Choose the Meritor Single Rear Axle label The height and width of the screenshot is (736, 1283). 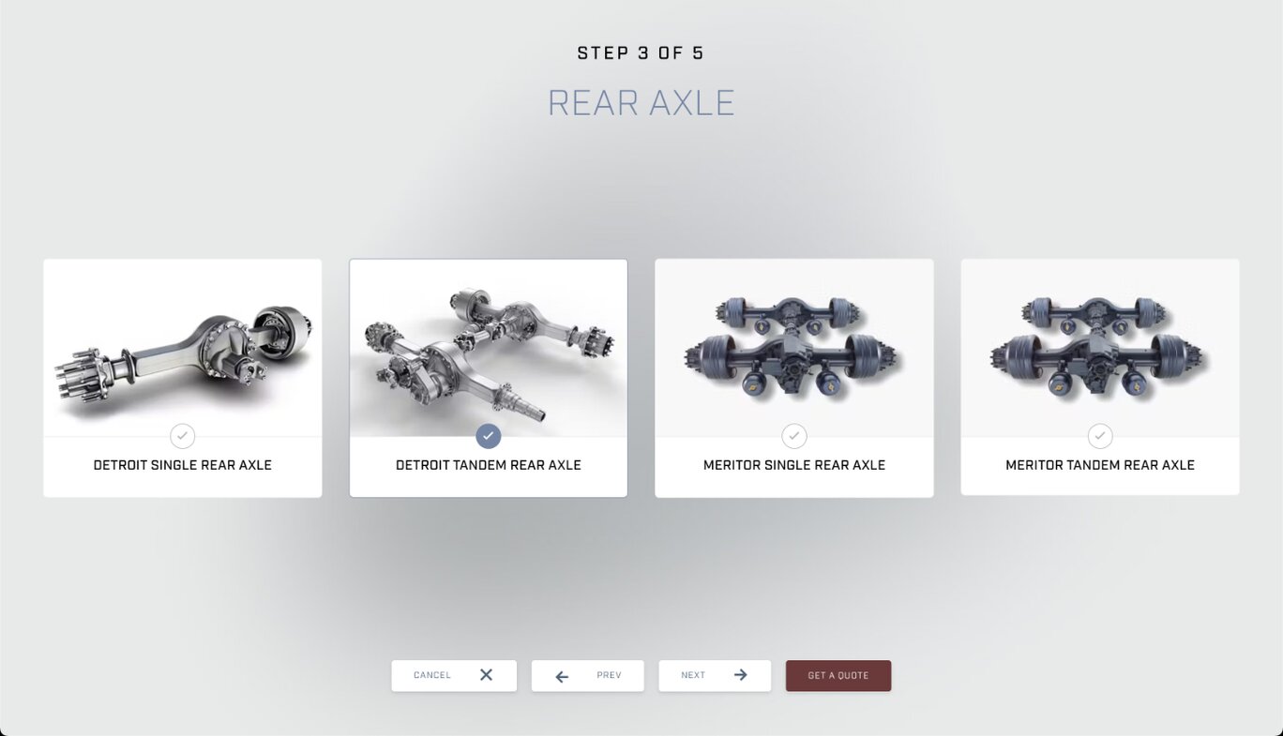click(794, 465)
